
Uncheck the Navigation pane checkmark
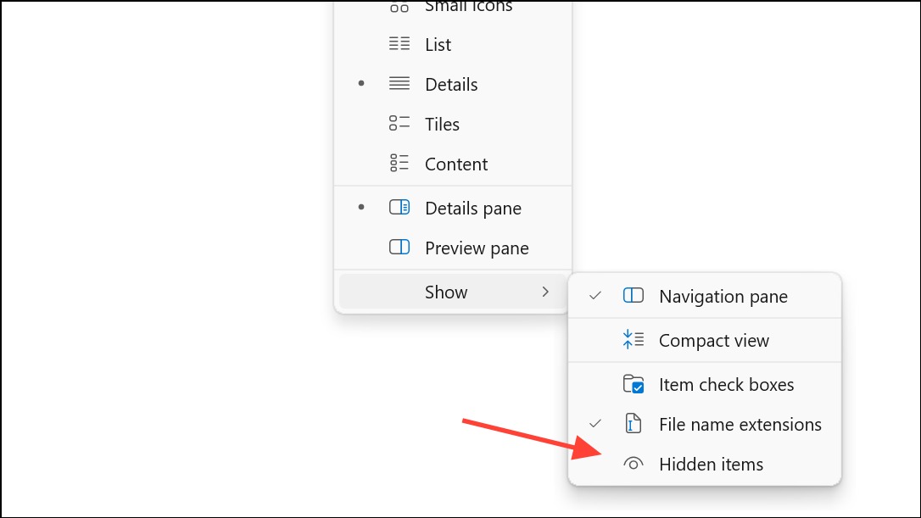[x=595, y=295]
